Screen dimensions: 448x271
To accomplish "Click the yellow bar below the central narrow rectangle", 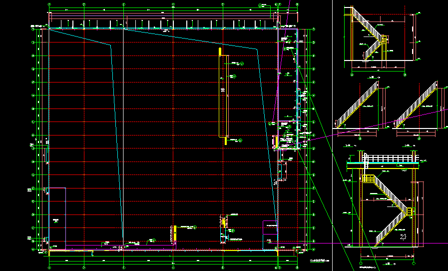I will [x=225, y=141].
